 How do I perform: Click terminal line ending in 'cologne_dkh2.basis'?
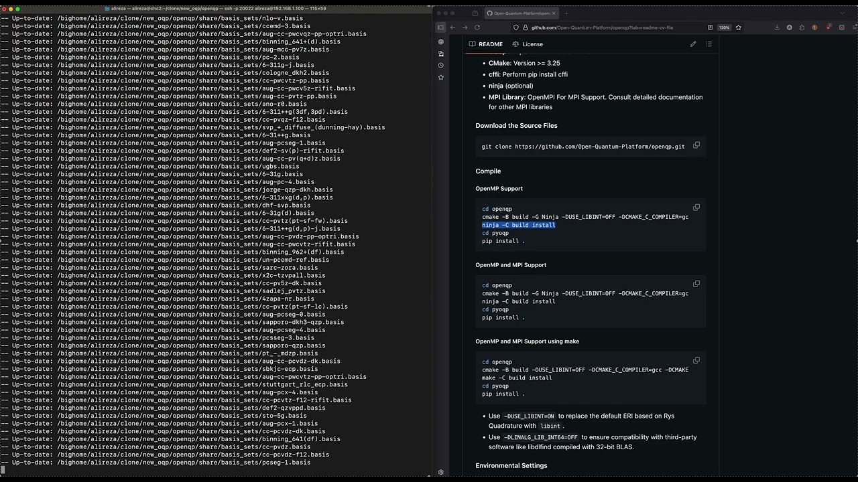[x=165, y=73]
